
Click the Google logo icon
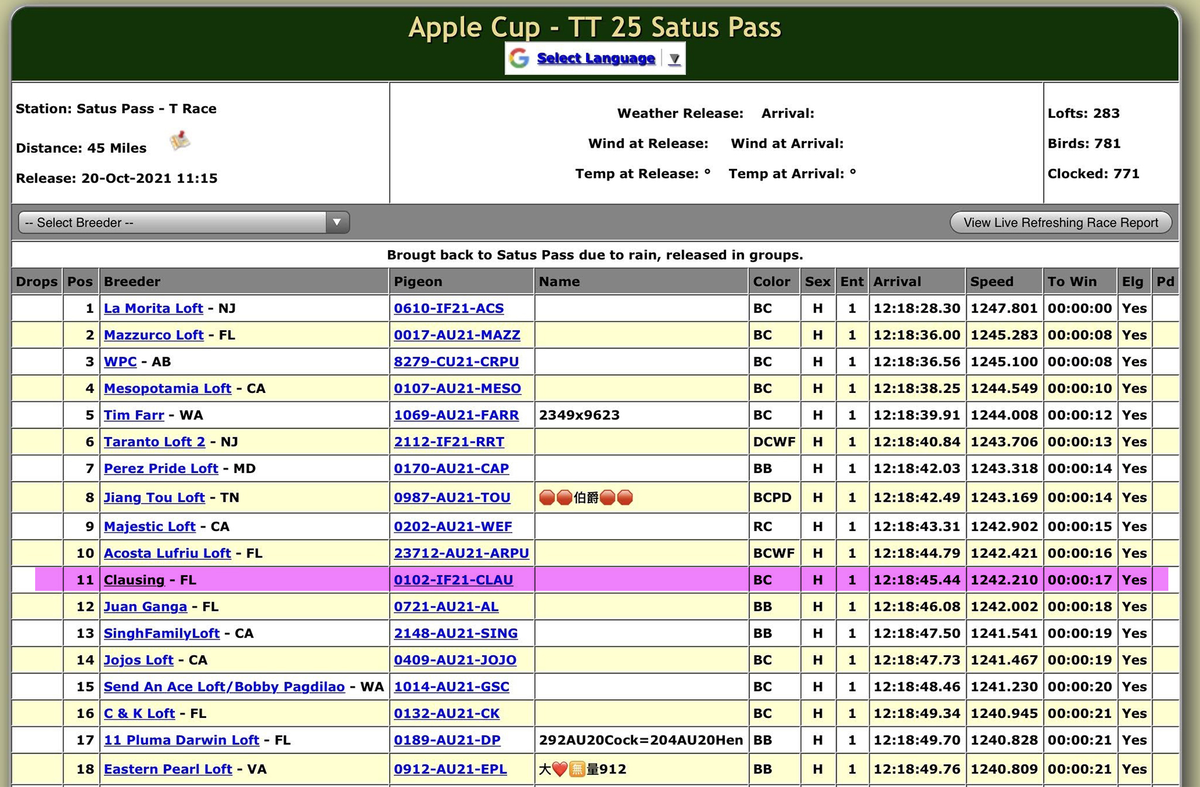519,58
